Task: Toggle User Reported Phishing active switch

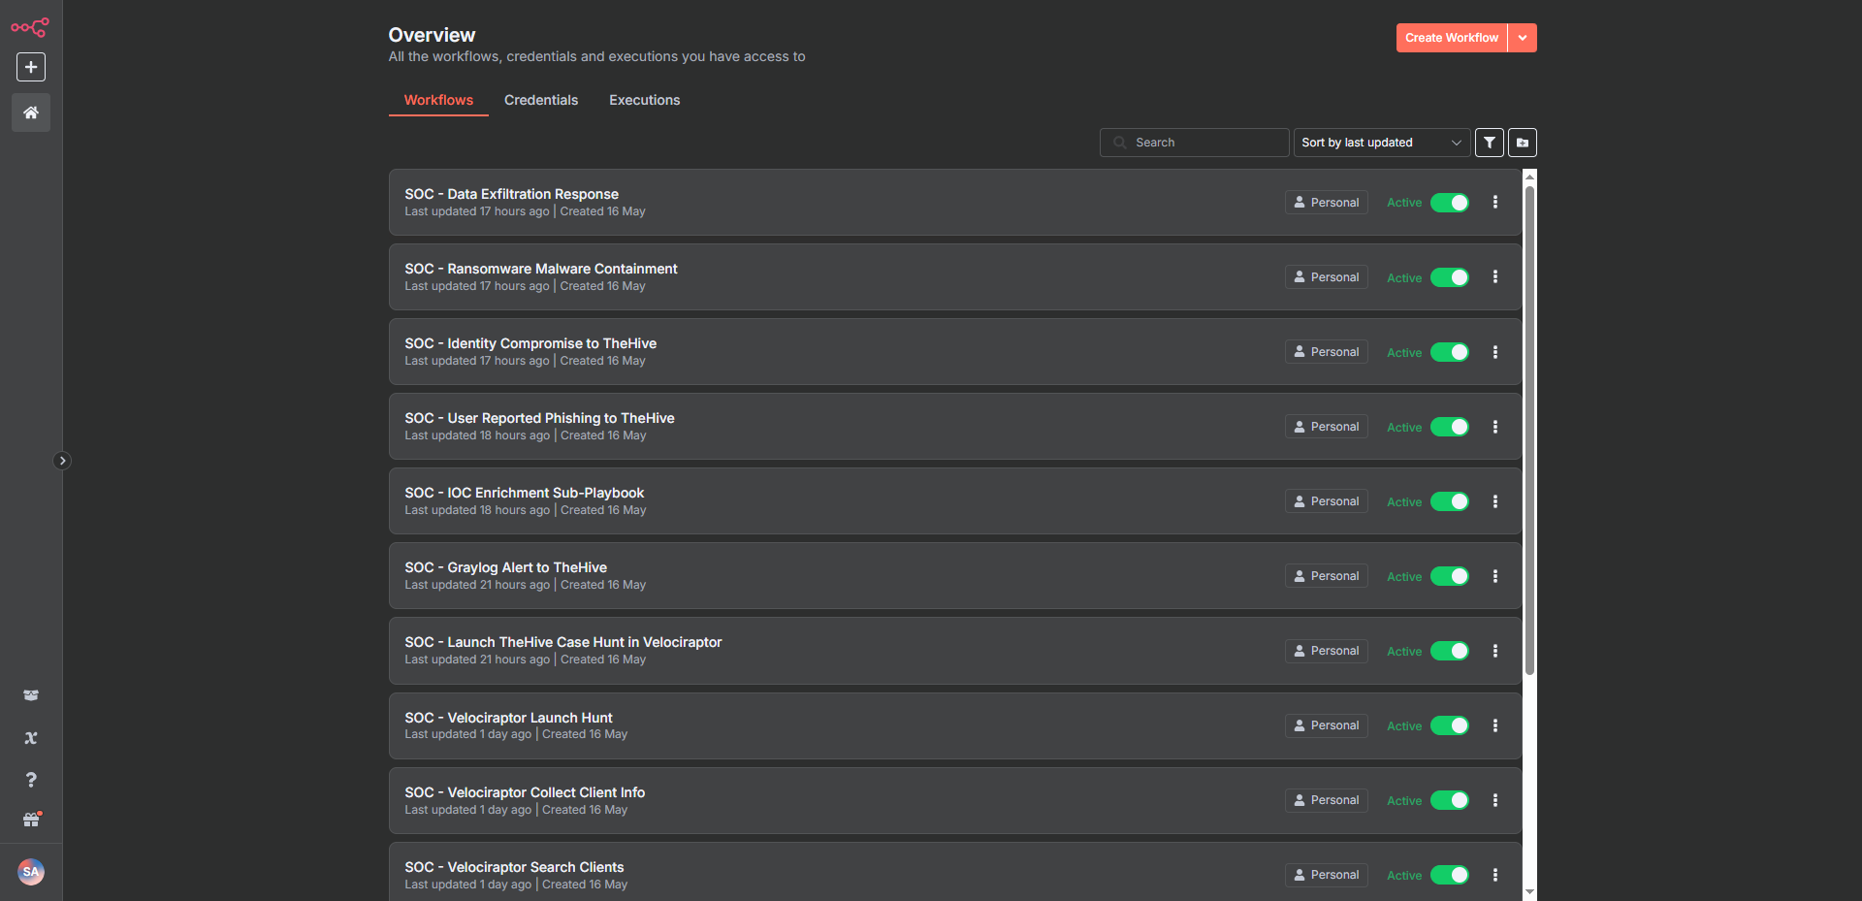Action: [x=1450, y=427]
